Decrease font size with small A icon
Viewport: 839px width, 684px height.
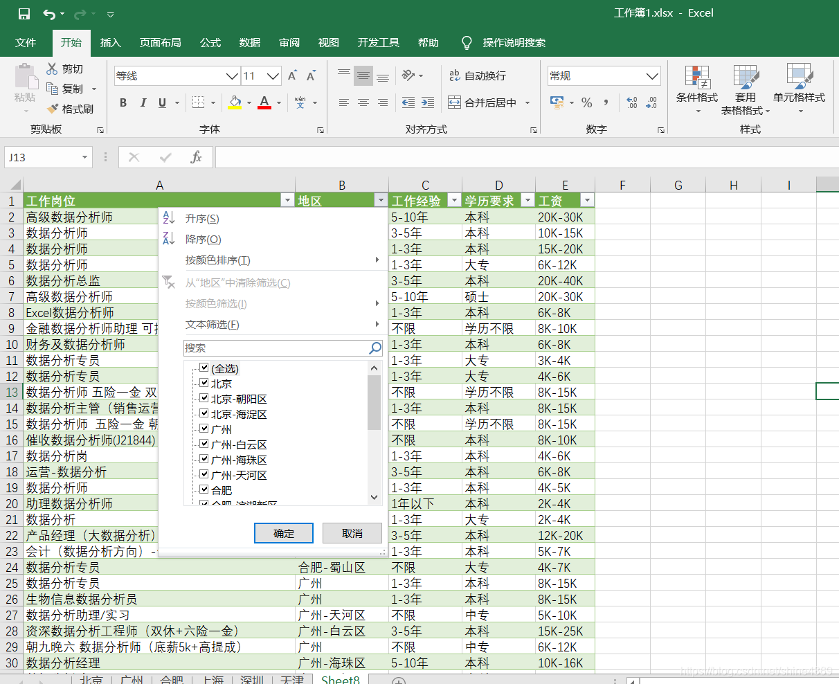(311, 76)
